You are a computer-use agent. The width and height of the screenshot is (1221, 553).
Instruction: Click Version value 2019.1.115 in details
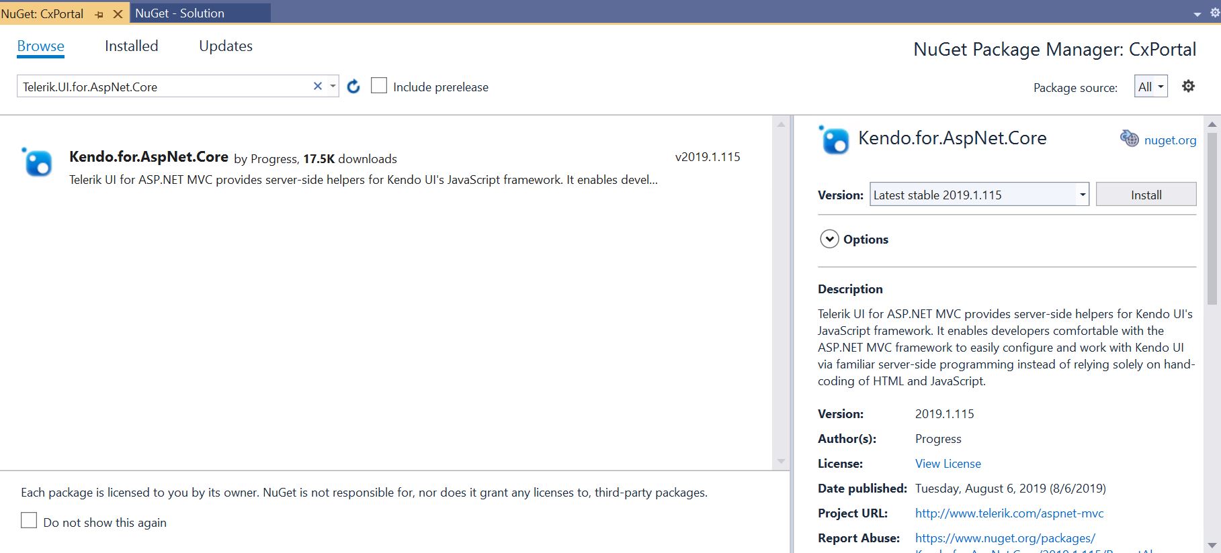pyautogui.click(x=944, y=414)
